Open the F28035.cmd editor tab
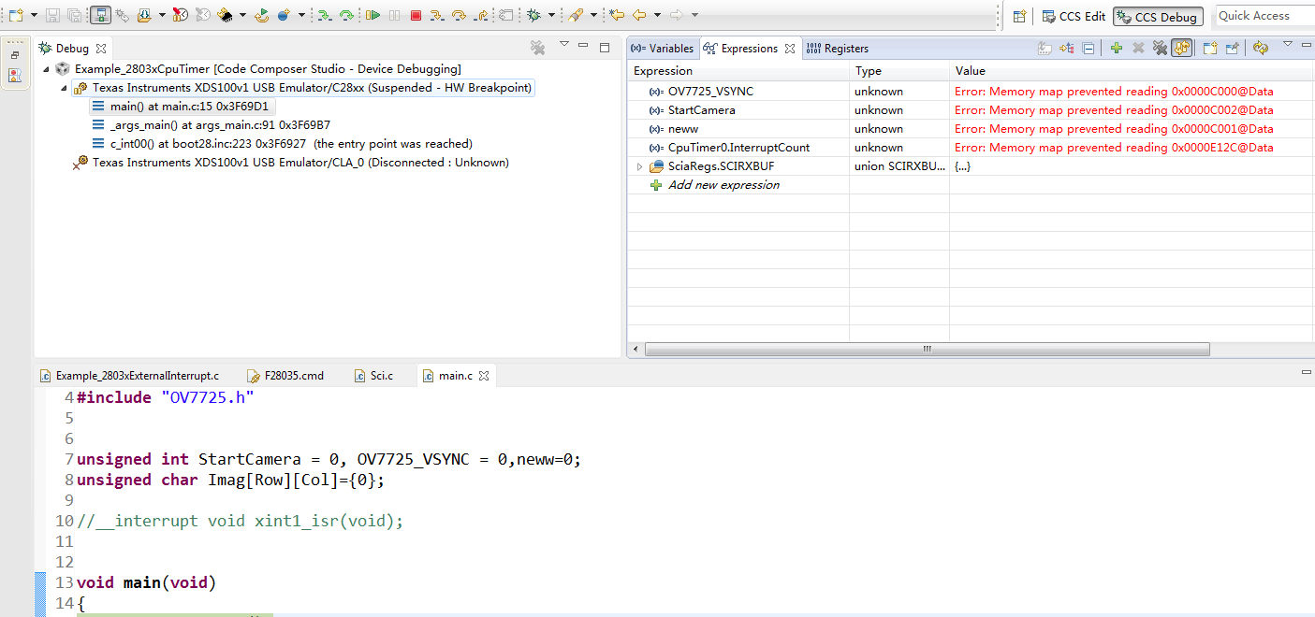 pyautogui.click(x=285, y=376)
